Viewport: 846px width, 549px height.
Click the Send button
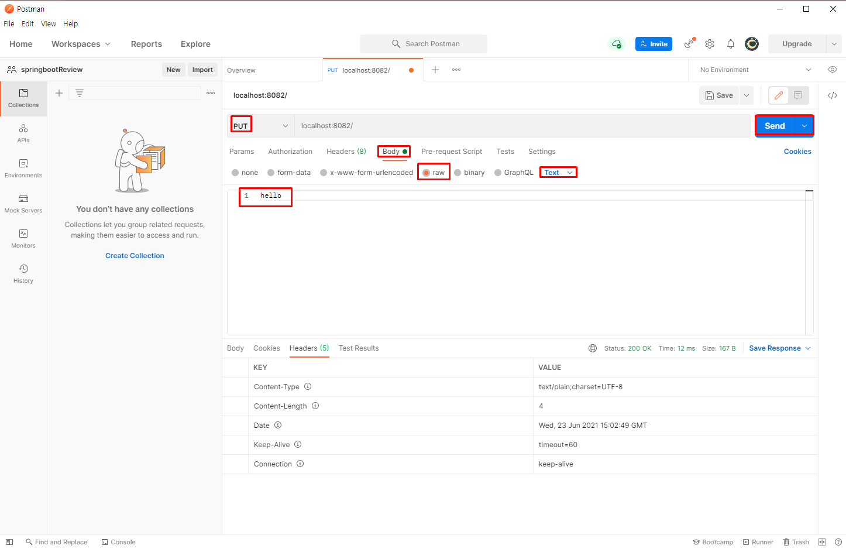pyautogui.click(x=775, y=126)
